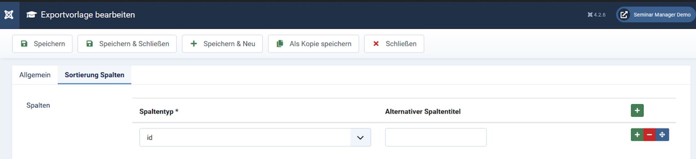Image resolution: width=696 pixels, height=159 pixels.
Task: Add a new row using the header plus button
Action: tap(637, 110)
